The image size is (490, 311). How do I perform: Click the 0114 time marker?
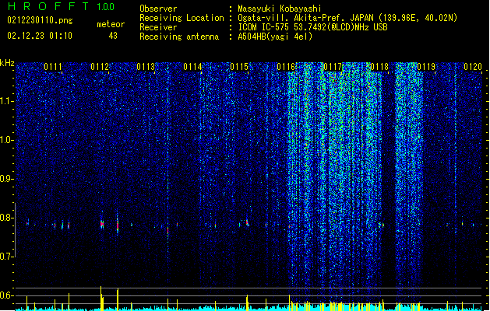[x=192, y=67]
